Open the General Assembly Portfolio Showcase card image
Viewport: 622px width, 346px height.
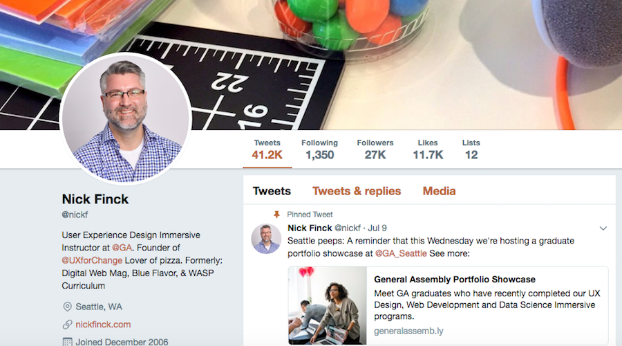[328, 305]
